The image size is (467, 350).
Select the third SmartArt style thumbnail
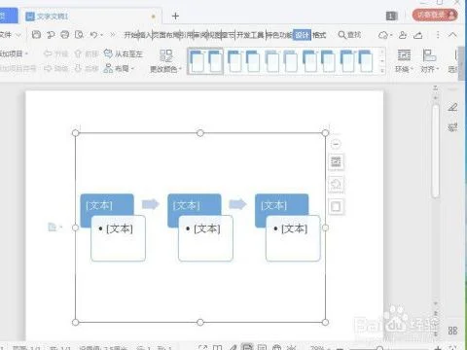(x=281, y=61)
